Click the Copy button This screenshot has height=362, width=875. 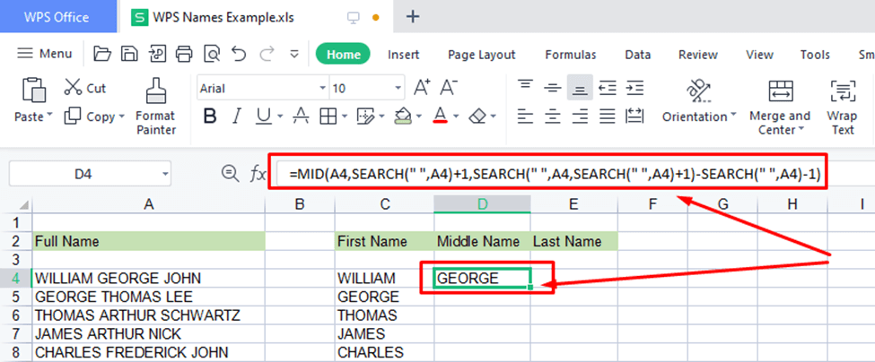click(89, 116)
